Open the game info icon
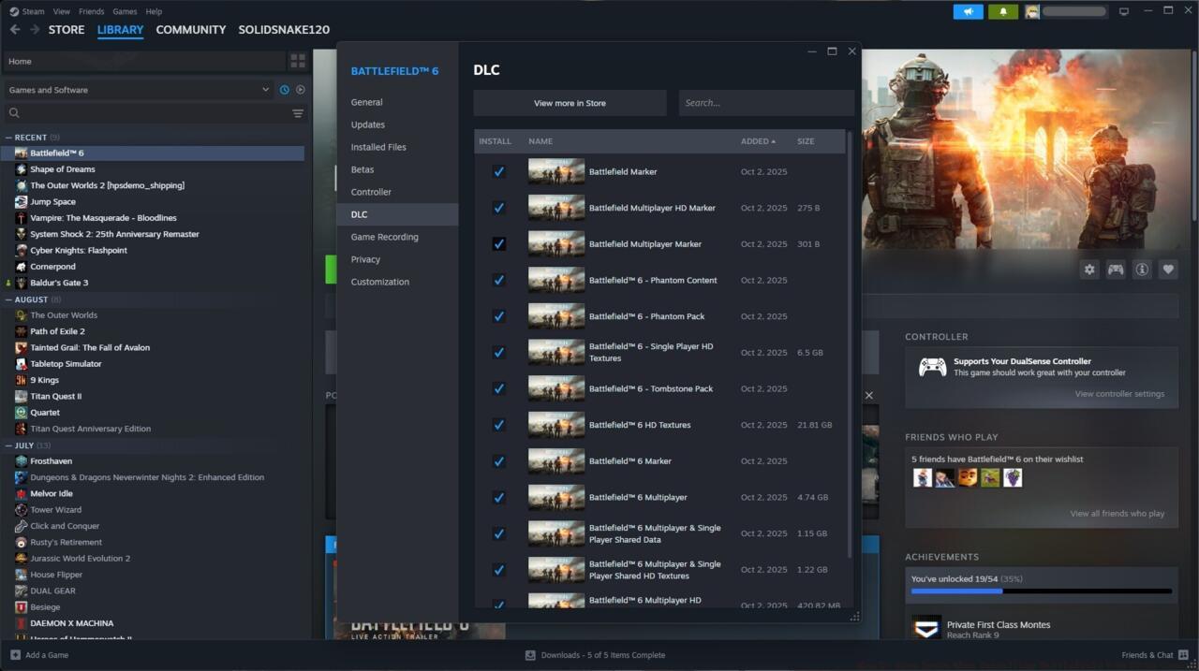The width and height of the screenshot is (1199, 671). point(1142,269)
